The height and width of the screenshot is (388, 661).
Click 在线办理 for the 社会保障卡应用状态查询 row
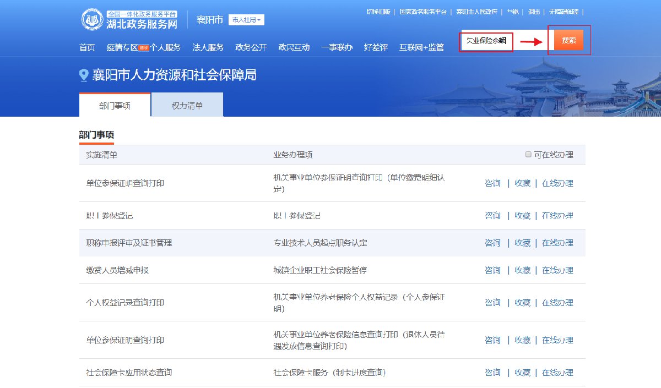[557, 373]
